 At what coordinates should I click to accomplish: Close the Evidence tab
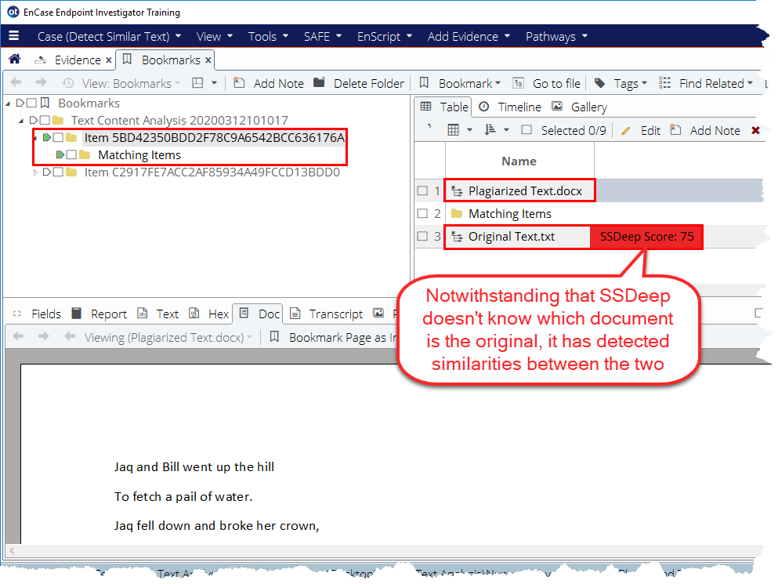(x=109, y=60)
